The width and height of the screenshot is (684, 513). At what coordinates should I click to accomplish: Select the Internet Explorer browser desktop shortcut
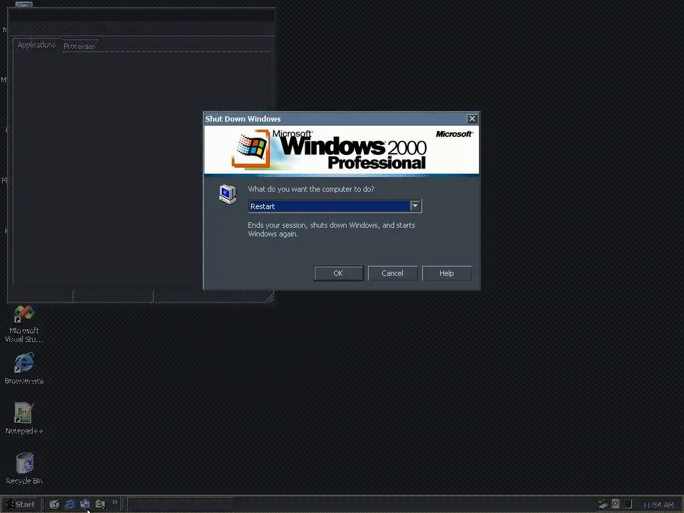[x=24, y=369]
